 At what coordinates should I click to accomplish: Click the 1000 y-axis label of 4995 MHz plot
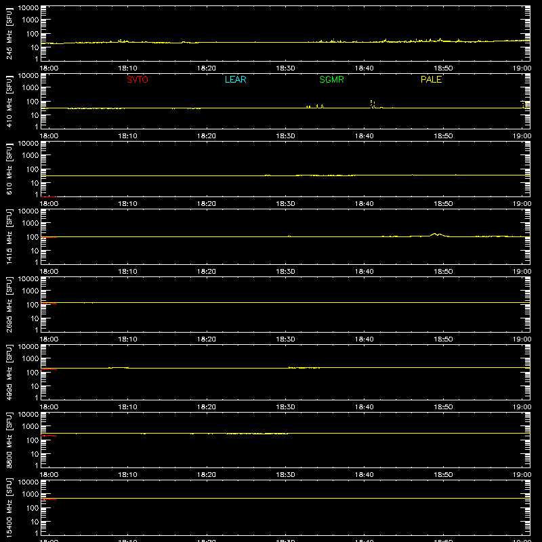pos(30,359)
